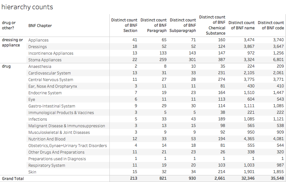Select the 'drug or other?' header
Image resolution: width=286 pixels, height=182 pixels.
9,25
